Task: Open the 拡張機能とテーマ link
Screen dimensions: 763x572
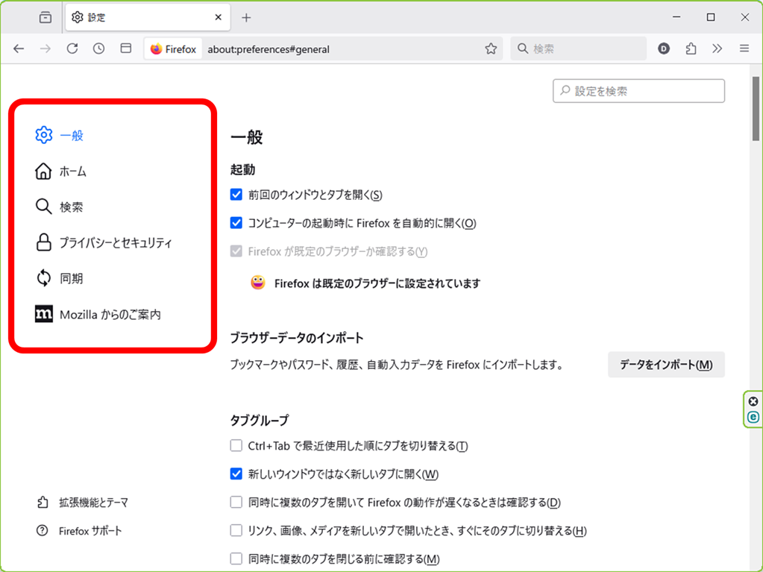Action: point(93,503)
